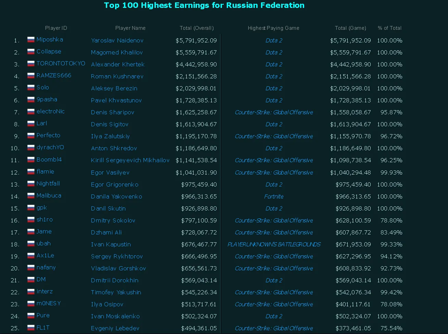Viewport: 448px width, 334px height.
Task: Visit the m0NESY player ID link
Action: pos(49,304)
